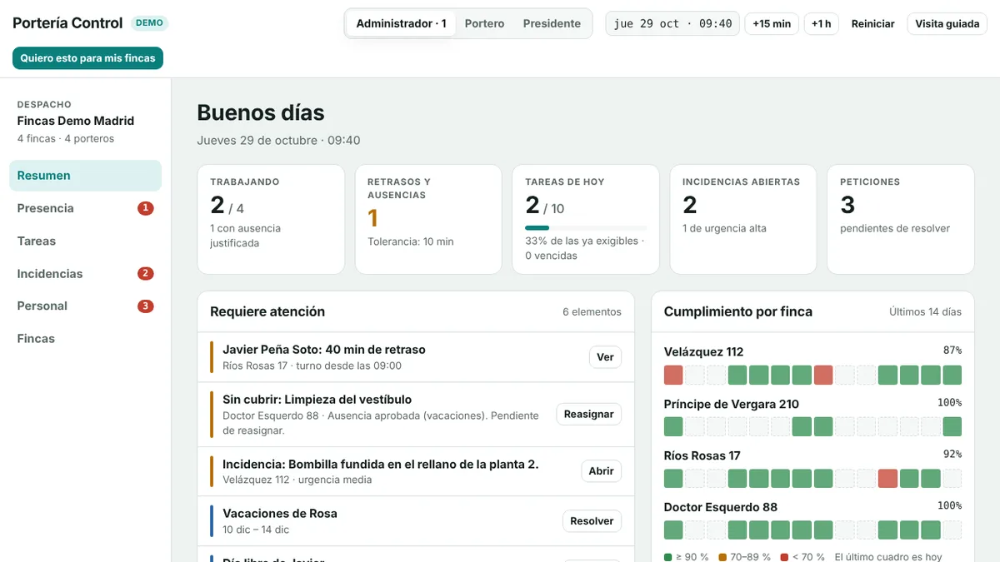This screenshot has width=1000, height=562.
Task: Click the 87% value for Velázquez 112
Action: coord(952,351)
